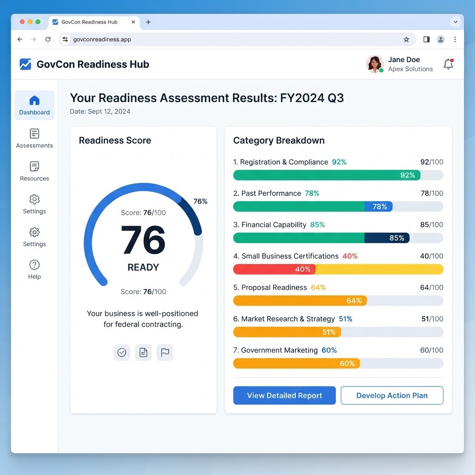
Task: Click the Market Research & Strategy bar
Action: 338,332
